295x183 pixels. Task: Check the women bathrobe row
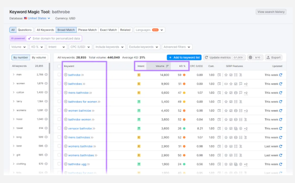tap(59, 110)
